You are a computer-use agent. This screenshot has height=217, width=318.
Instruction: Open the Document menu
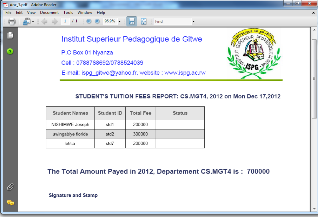click(49, 13)
